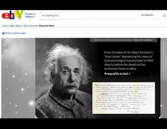Image resolution: width=167 pixels, height=129 pixels.
Task: Open the eBay Stores breadcrumb link
Action: pos(16,26)
